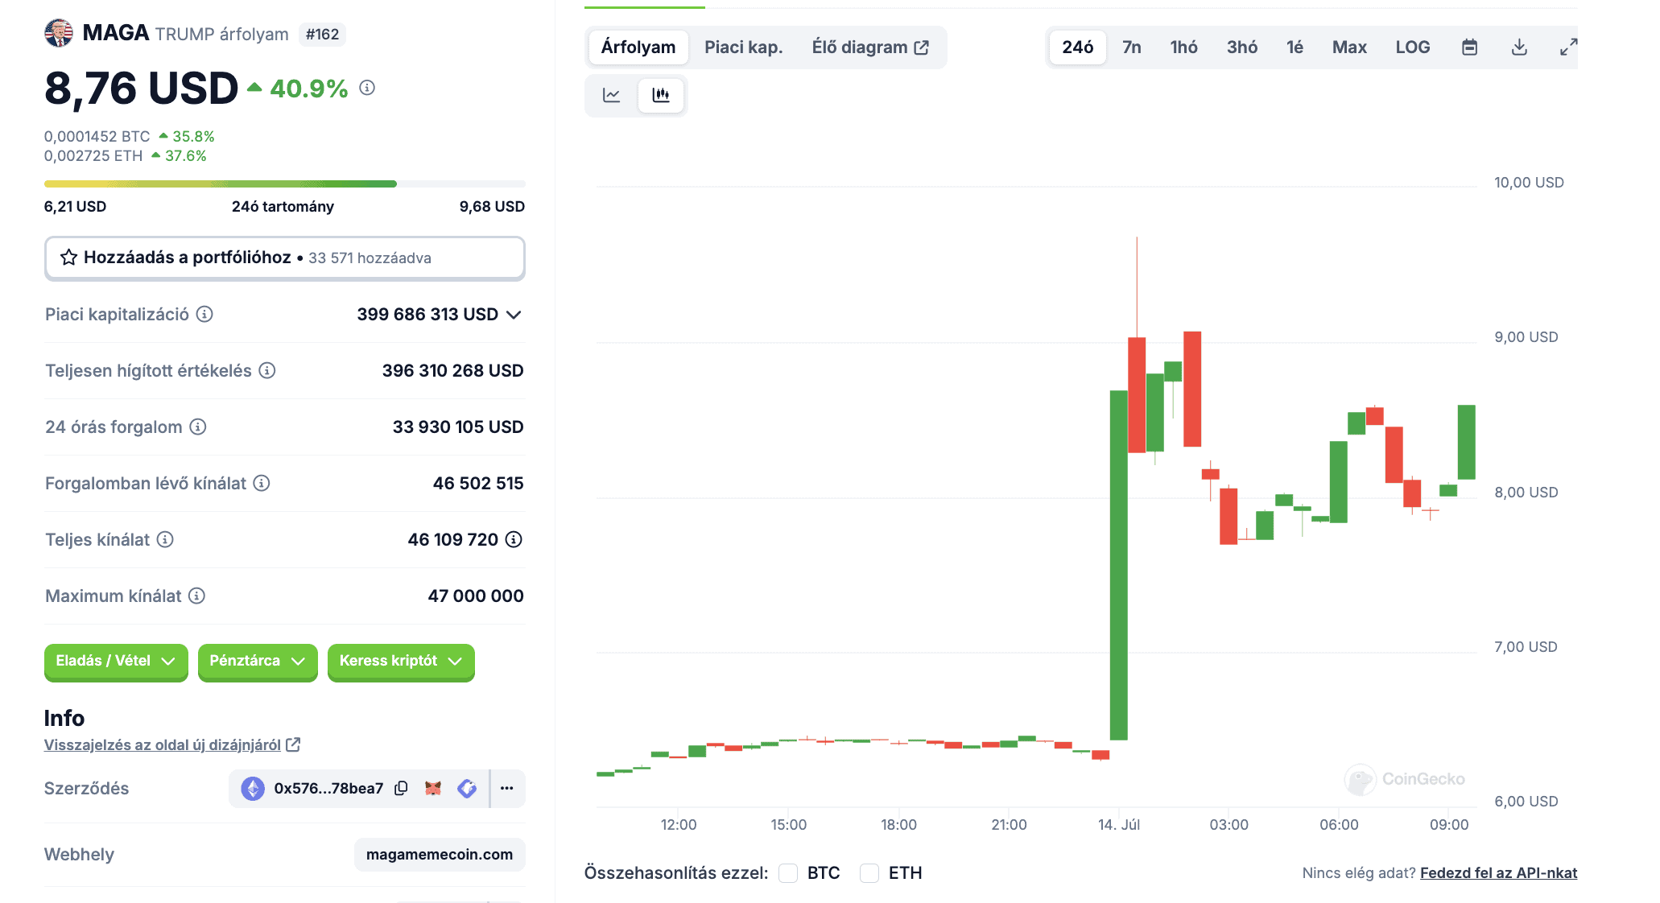Screen dimensions: 1660x903
Task: Click the MAGA coin logo avatar
Action: point(59,33)
